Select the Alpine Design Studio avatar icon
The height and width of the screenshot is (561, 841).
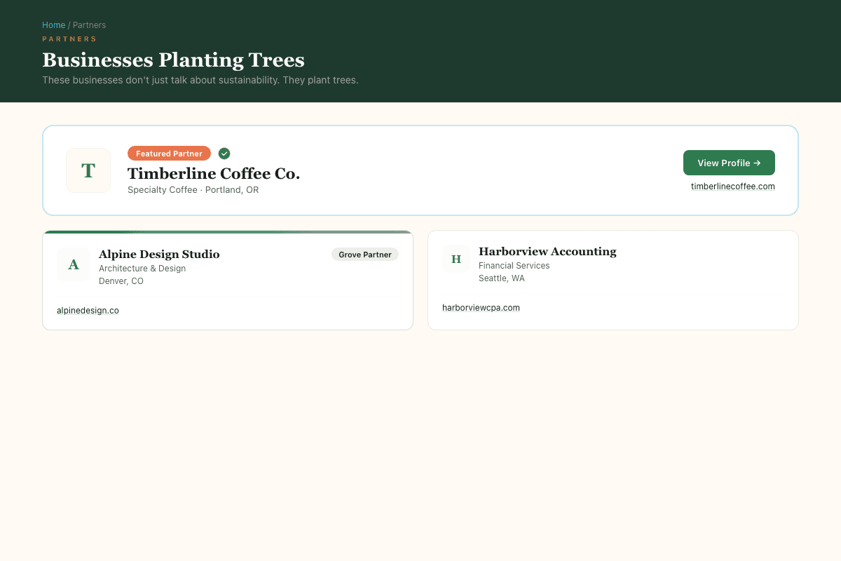pyautogui.click(x=73, y=264)
